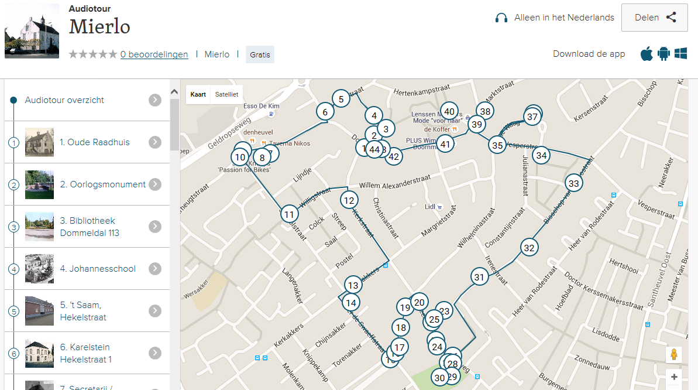Download the Windows app

pos(680,53)
